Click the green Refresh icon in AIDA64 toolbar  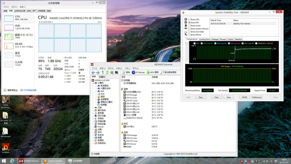pyautogui.click(x=108, y=73)
